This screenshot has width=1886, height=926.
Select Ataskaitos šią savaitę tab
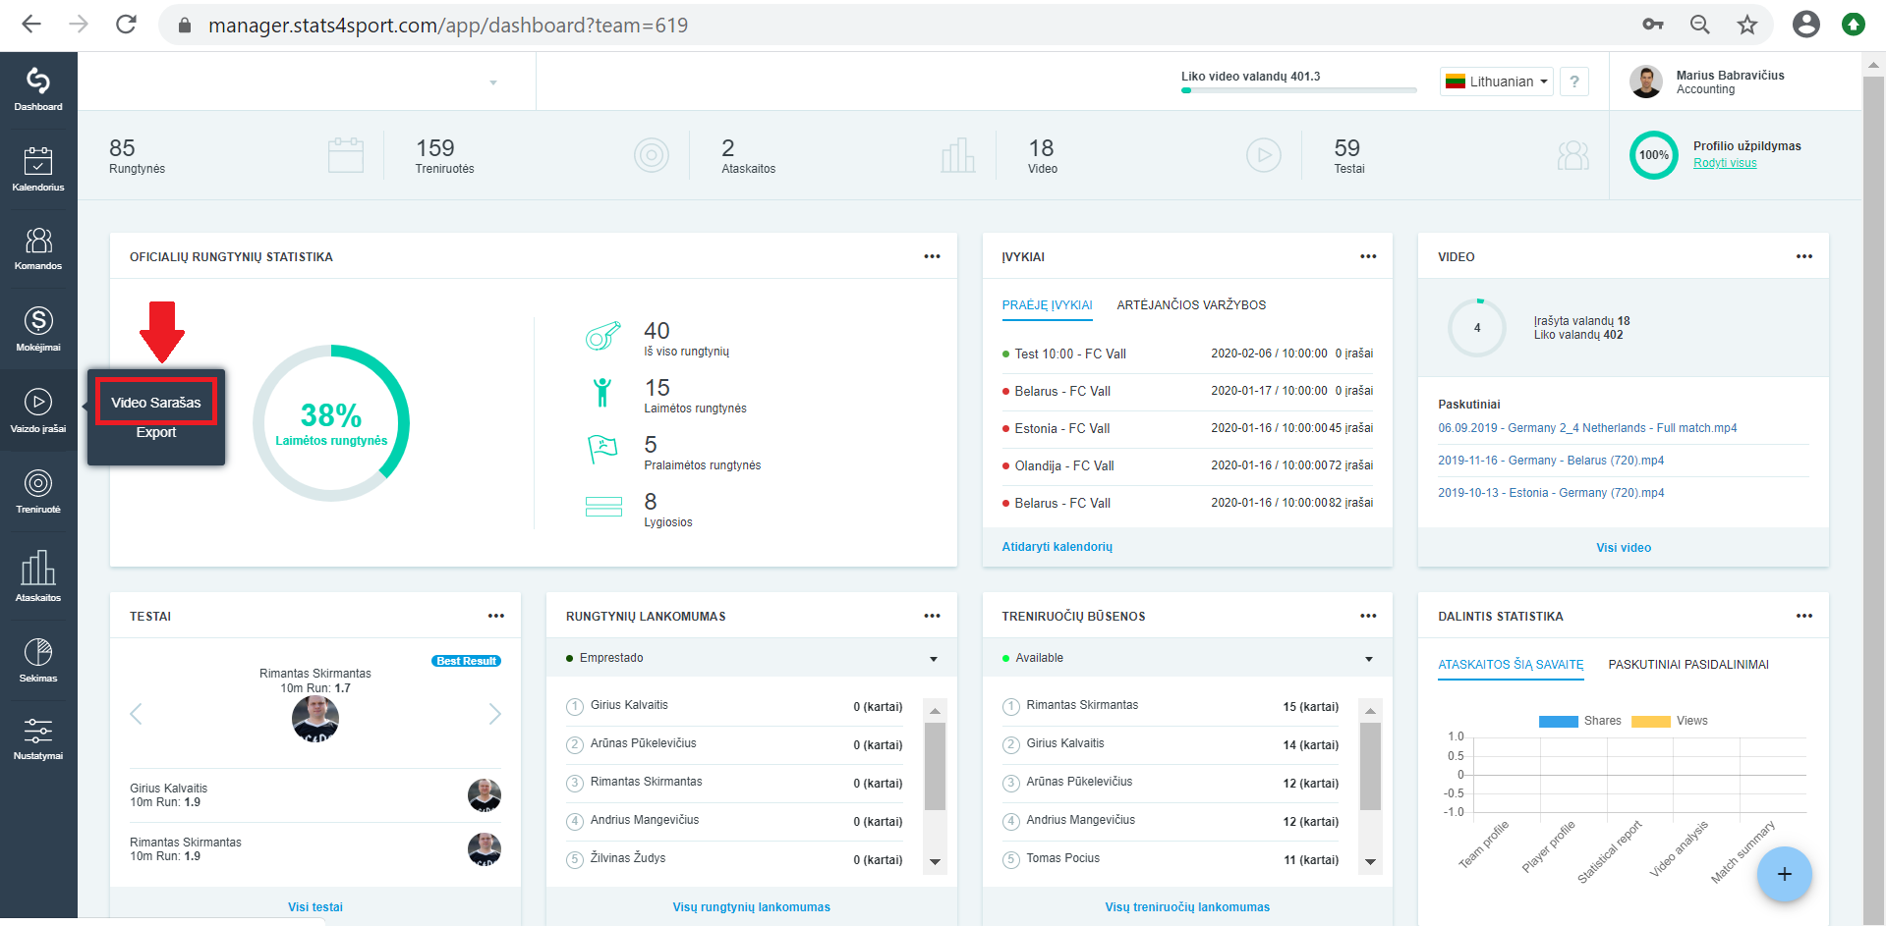(x=1511, y=665)
